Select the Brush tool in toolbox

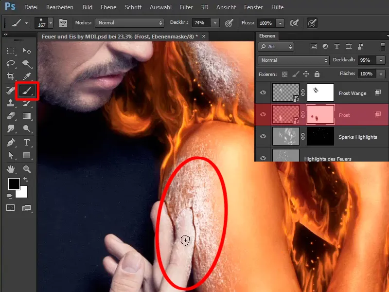point(27,91)
